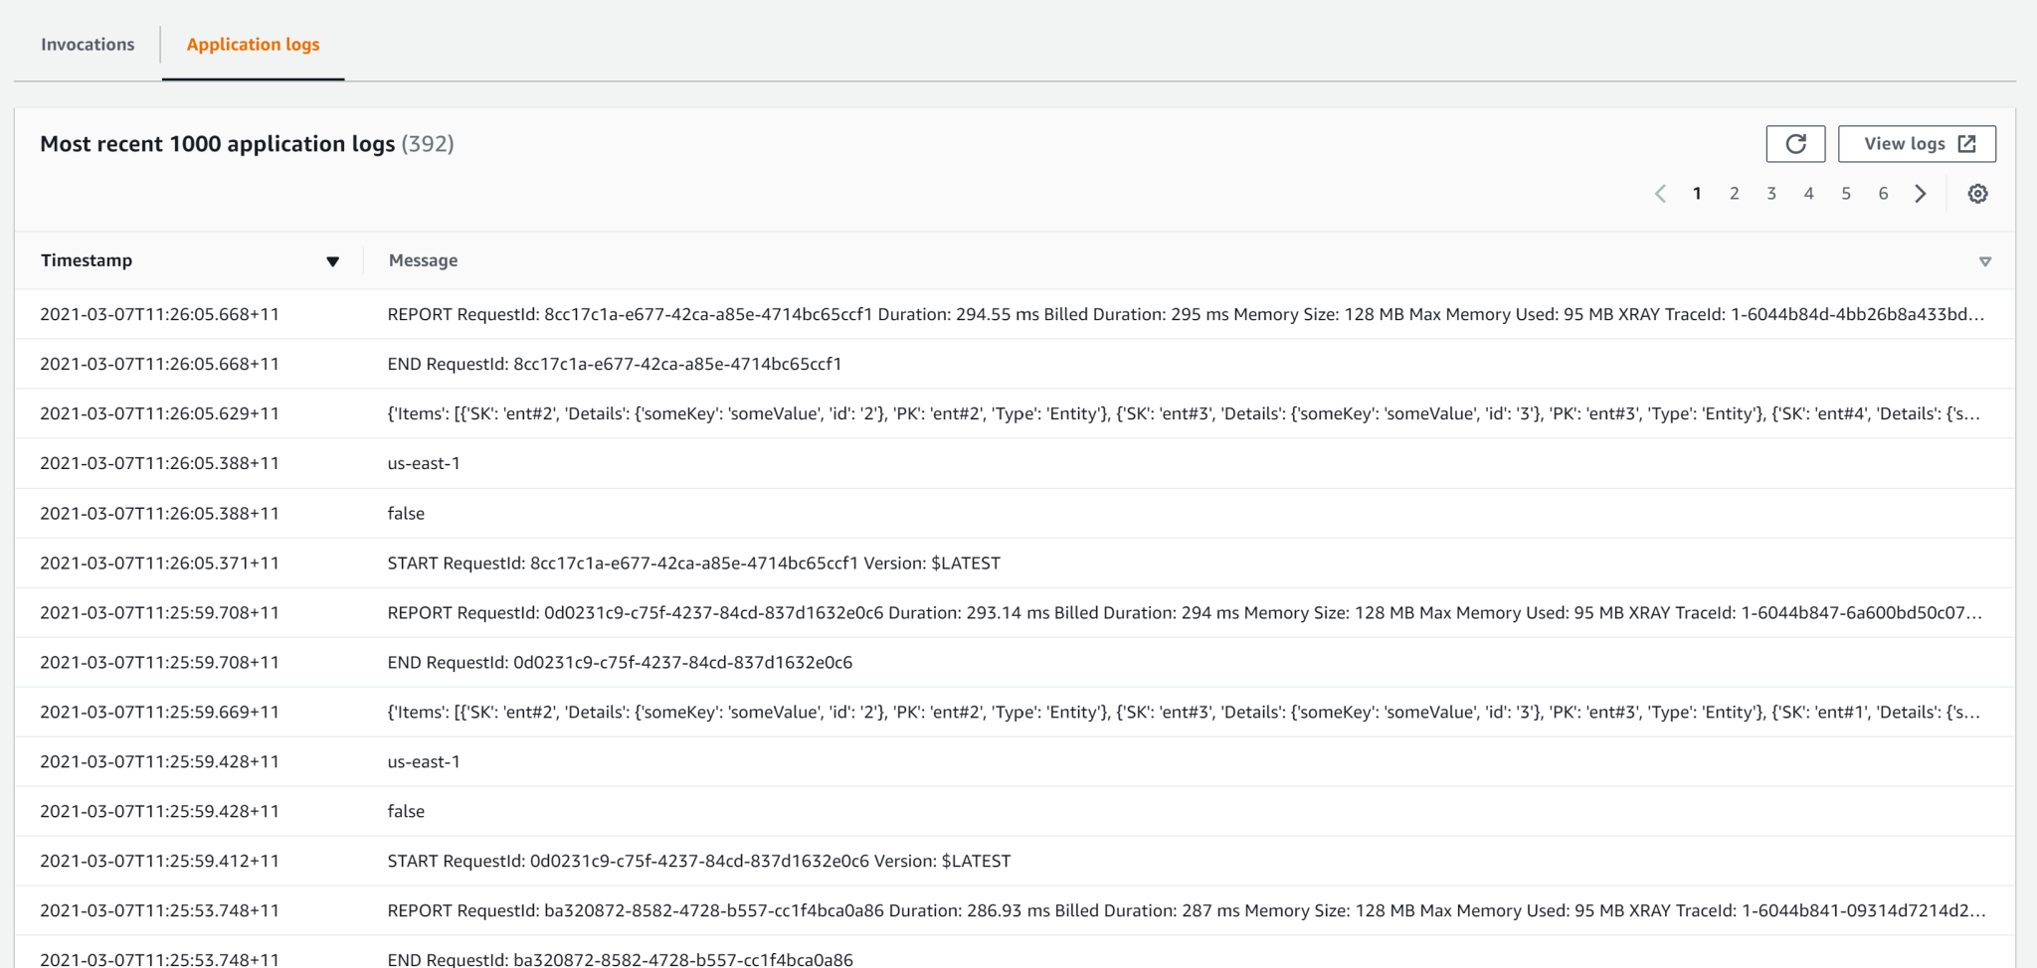Screen dimensions: 2037x968
Task: Toggle Timestamp column sort order
Action: [x=333, y=260]
